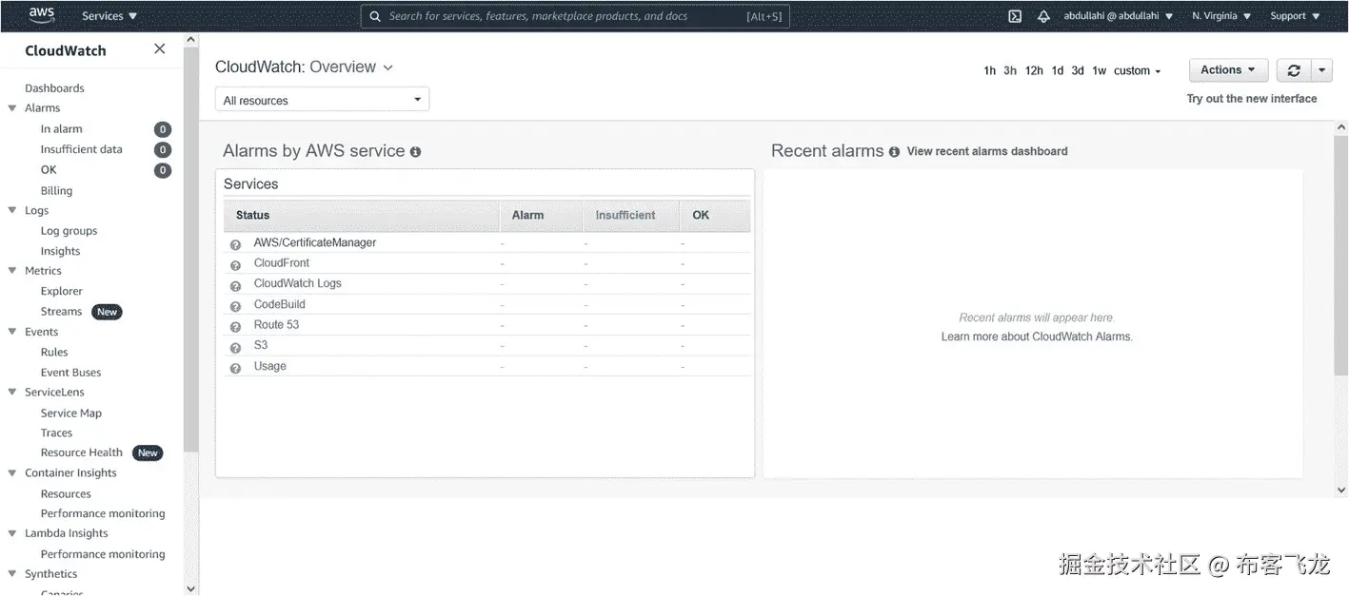Image resolution: width=1349 pixels, height=596 pixels.
Task: Open the N. Virginia region selector
Action: [x=1221, y=16]
